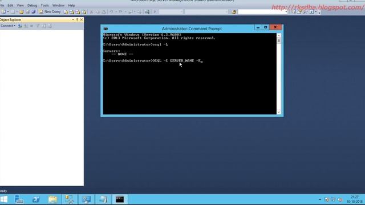
Task: Click the Command Prompt taskbar icon
Action: 120,199
